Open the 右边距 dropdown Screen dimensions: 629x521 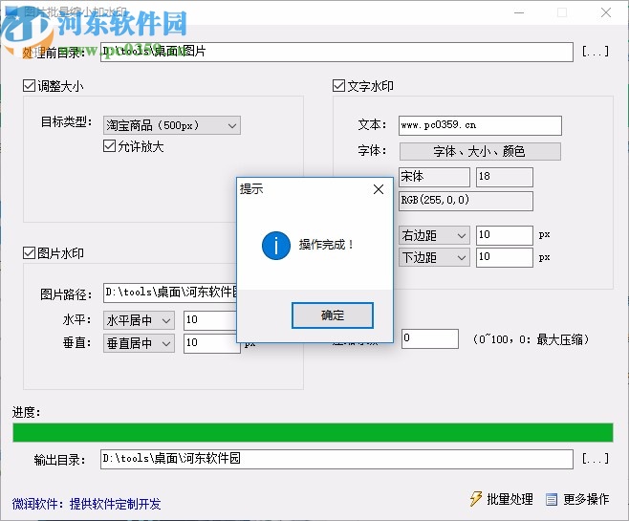click(434, 235)
